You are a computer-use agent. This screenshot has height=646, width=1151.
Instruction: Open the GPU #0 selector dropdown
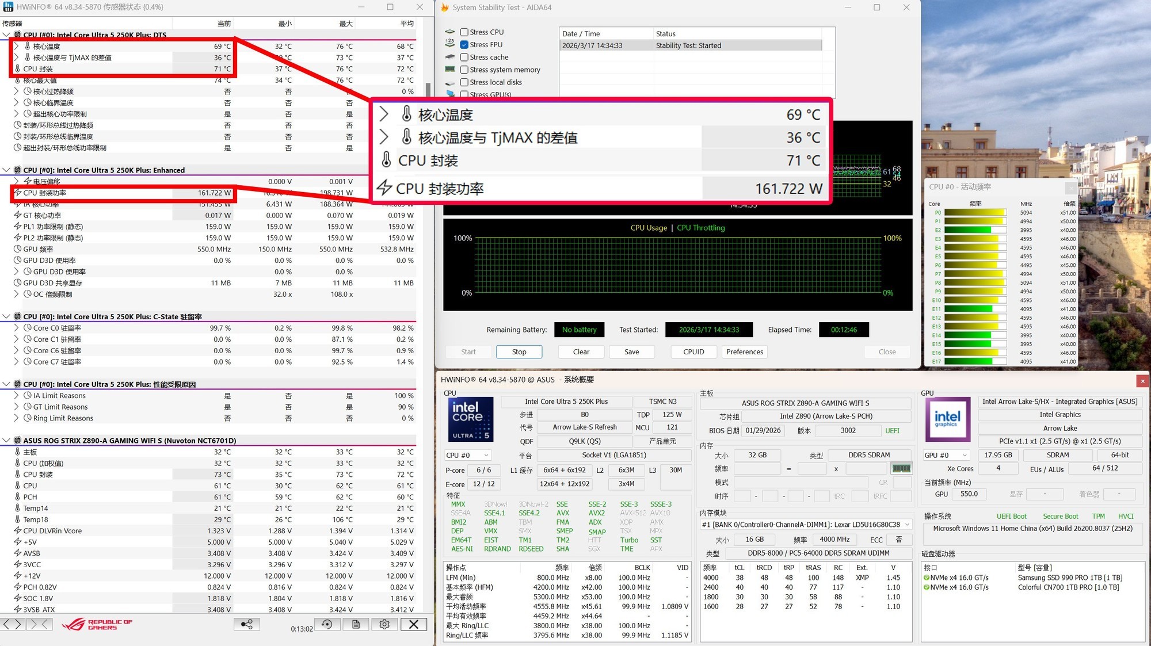(x=946, y=455)
